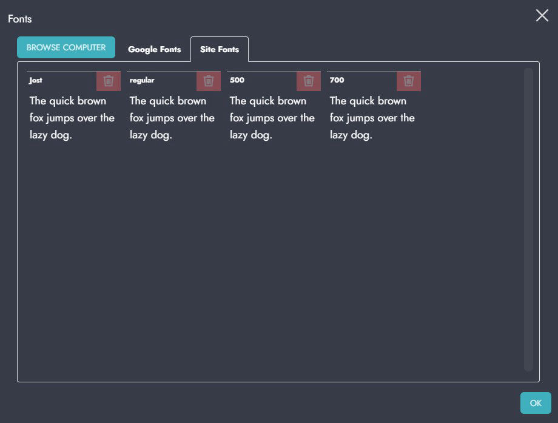
Task: Select the 700 weight label
Action: [337, 80]
